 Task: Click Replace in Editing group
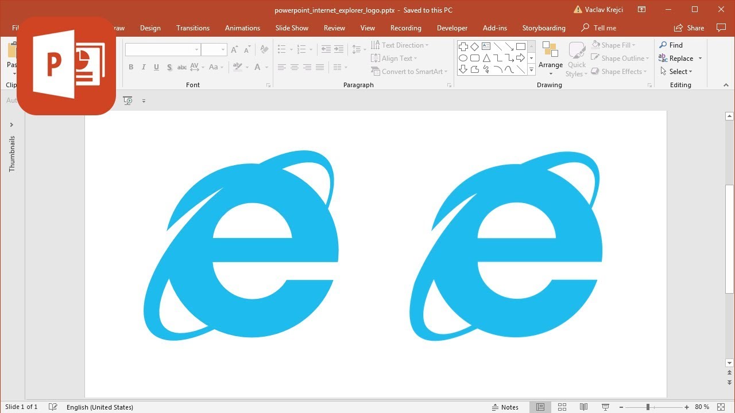(680, 59)
